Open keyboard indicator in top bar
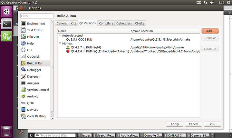 pyautogui.click(x=199, y=2)
